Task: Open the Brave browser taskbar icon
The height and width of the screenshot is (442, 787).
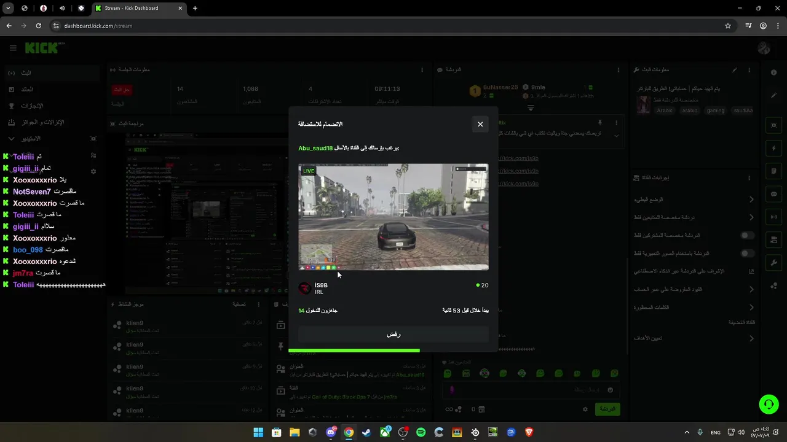Action: pyautogui.click(x=529, y=433)
